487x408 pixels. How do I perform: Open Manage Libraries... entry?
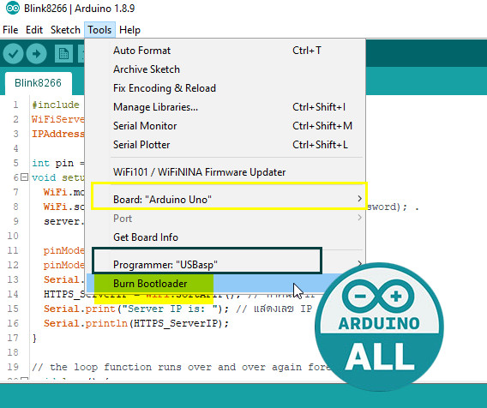225,107
